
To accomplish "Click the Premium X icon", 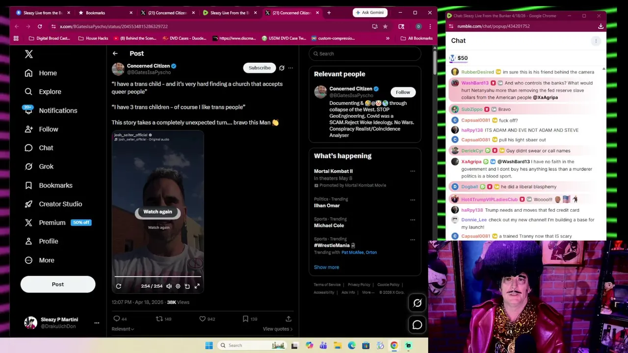I will tap(28, 223).
